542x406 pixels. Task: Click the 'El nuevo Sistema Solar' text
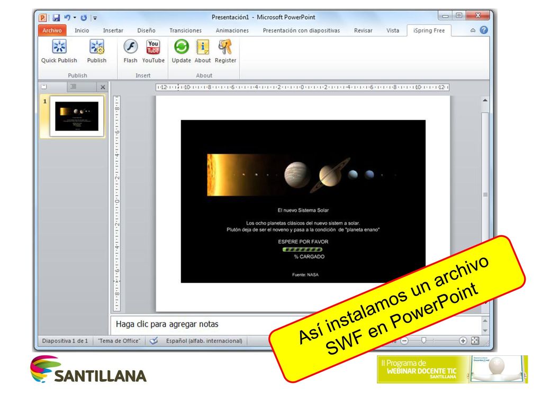303,210
